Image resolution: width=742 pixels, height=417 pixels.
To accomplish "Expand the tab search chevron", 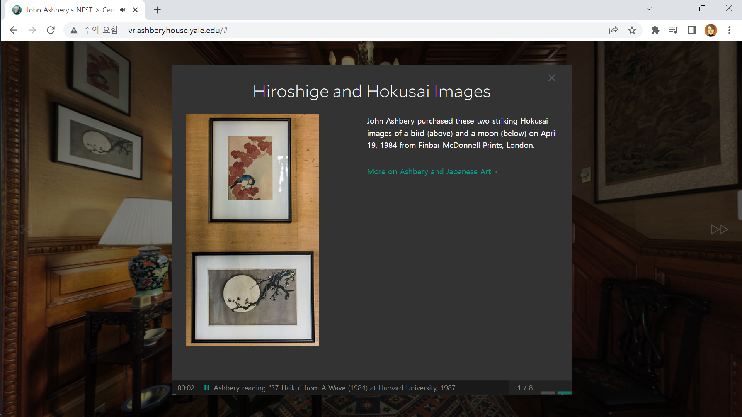I will (x=649, y=8).
